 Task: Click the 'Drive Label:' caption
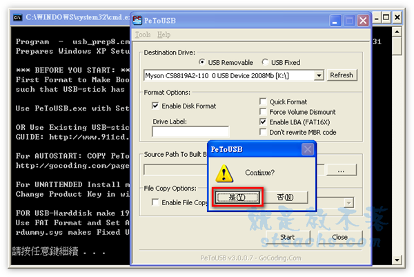point(170,122)
